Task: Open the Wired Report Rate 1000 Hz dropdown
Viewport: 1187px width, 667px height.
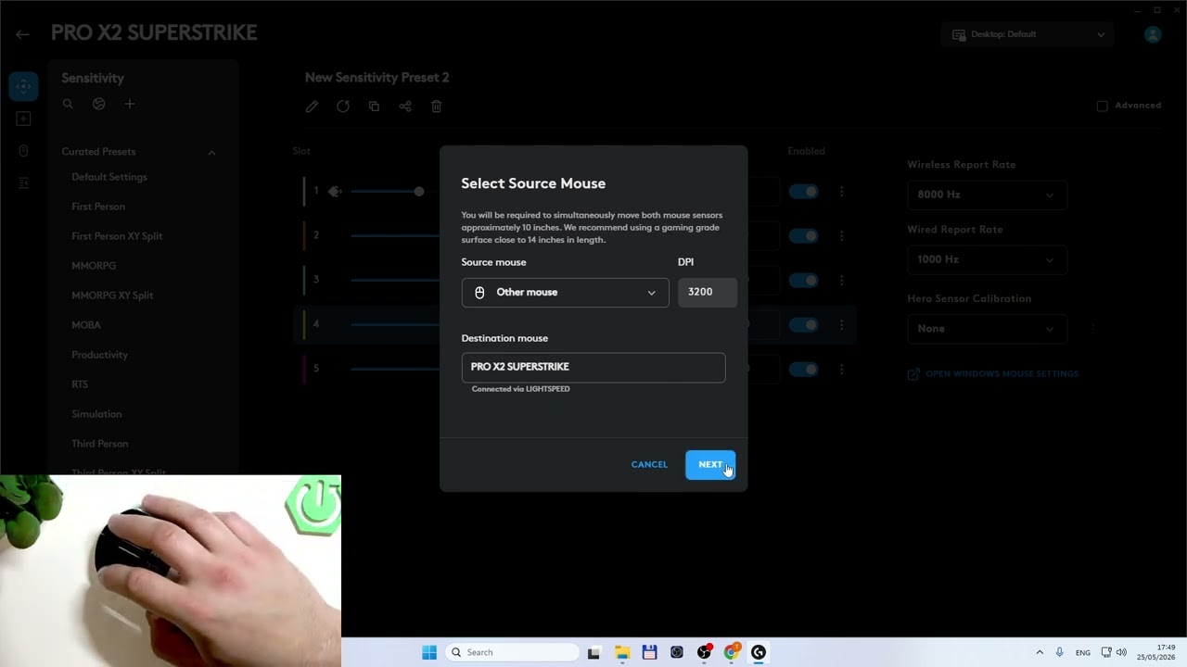Action: (987, 259)
